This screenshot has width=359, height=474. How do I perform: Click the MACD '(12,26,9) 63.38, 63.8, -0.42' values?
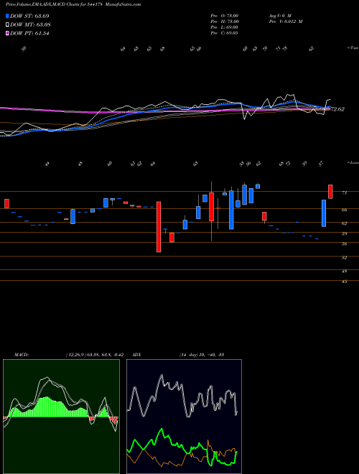click(94, 355)
